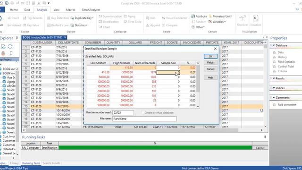This screenshot has width=302, height=170.
Task: Click the Stratification ribbon tool
Action: click(x=109, y=22)
